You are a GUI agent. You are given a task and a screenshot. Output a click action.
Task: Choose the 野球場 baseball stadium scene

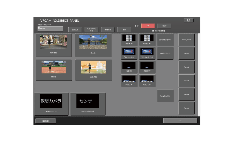tap(53, 70)
